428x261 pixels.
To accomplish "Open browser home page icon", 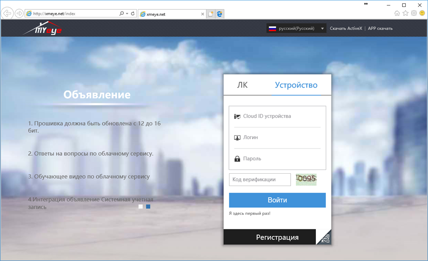I will 397,13.
